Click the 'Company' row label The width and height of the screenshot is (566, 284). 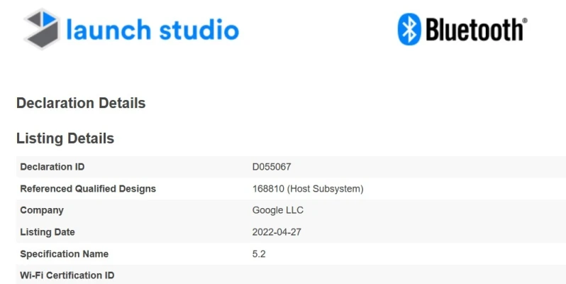[42, 210]
